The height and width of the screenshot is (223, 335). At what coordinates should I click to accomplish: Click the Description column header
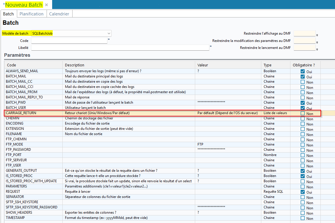pyautogui.click(x=129, y=65)
